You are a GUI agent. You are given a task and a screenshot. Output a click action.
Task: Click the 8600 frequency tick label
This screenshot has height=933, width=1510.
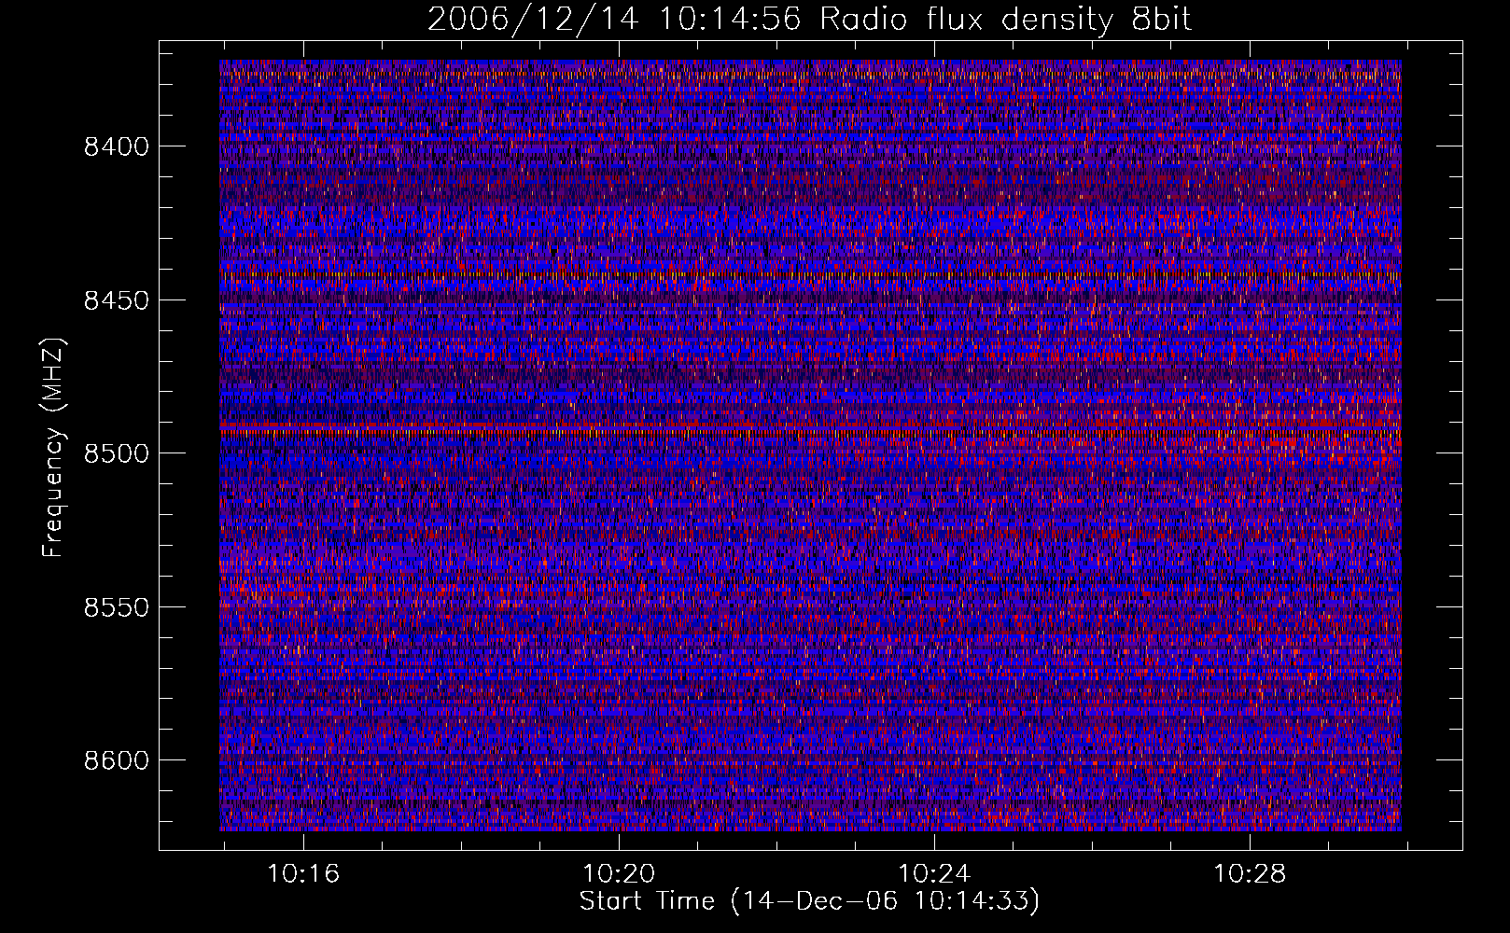tap(117, 760)
